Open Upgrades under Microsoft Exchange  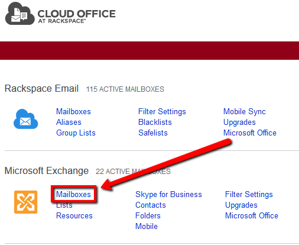[x=241, y=205]
